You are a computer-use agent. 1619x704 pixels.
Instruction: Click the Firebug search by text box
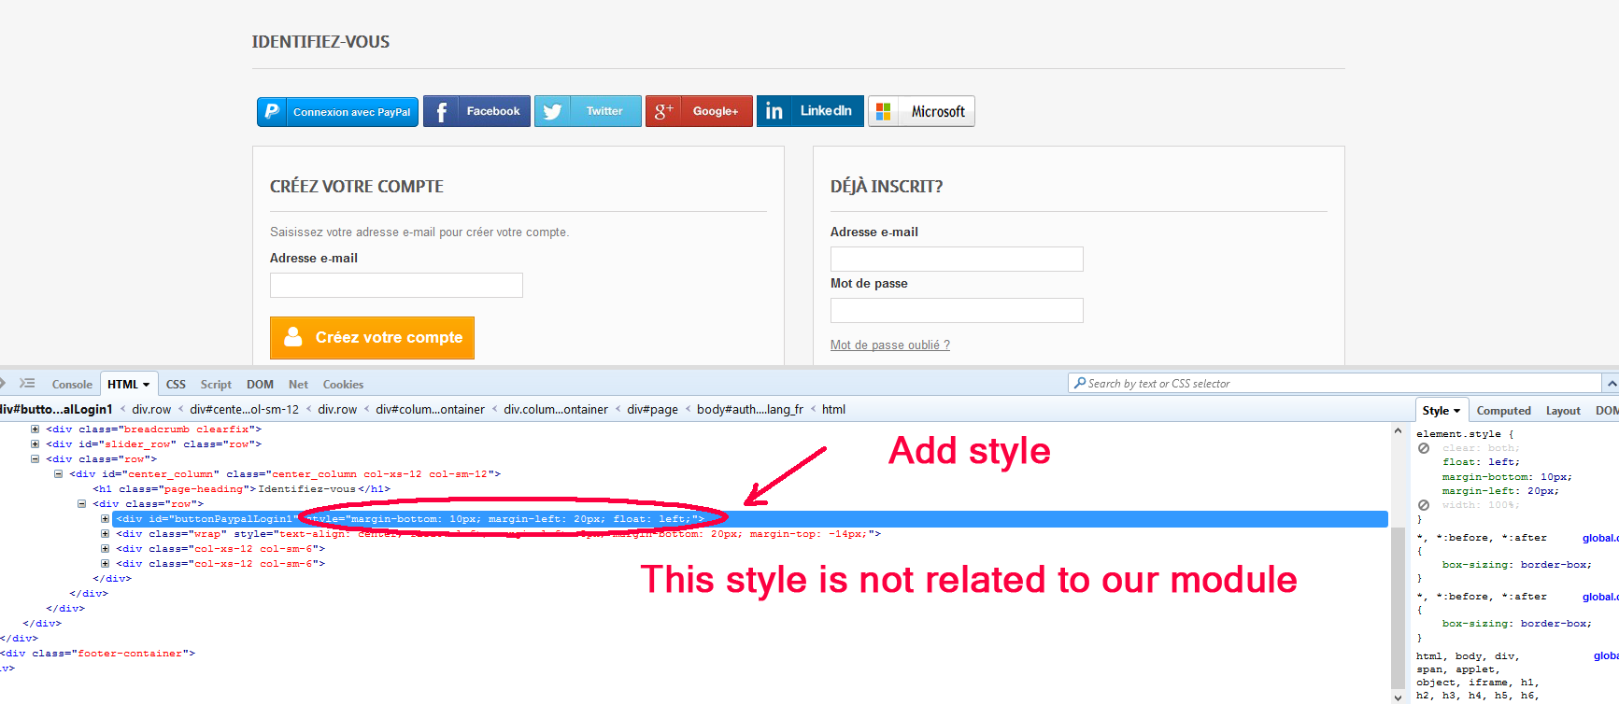pyautogui.click(x=1336, y=384)
